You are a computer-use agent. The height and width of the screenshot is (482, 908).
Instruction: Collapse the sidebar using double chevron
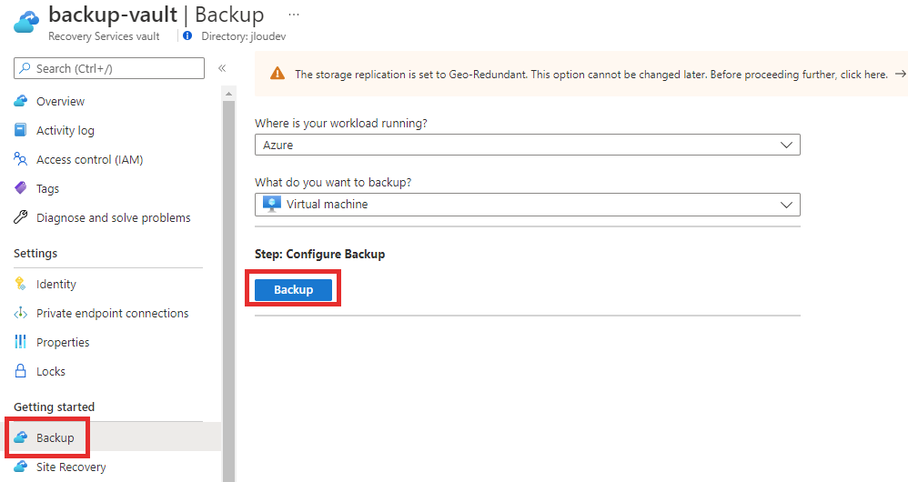tap(222, 68)
